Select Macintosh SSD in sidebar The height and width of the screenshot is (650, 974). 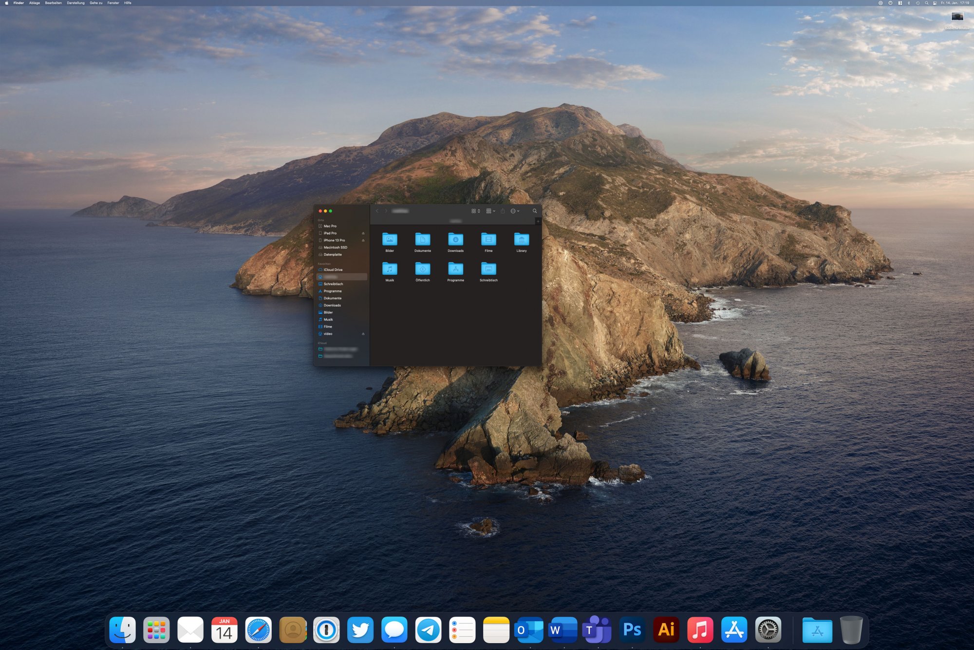(x=335, y=248)
